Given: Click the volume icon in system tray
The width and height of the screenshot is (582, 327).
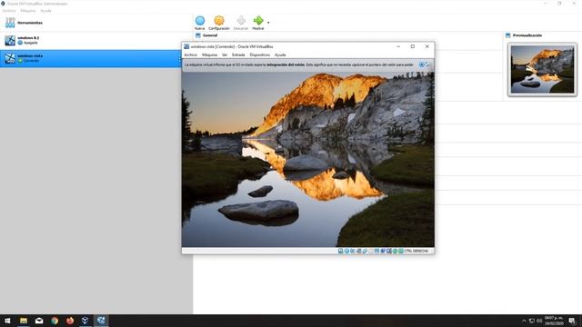Looking at the screenshot, I should [539, 321].
